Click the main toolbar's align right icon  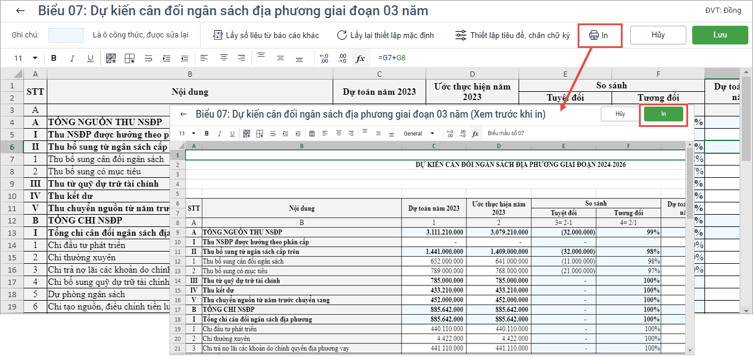(x=243, y=58)
